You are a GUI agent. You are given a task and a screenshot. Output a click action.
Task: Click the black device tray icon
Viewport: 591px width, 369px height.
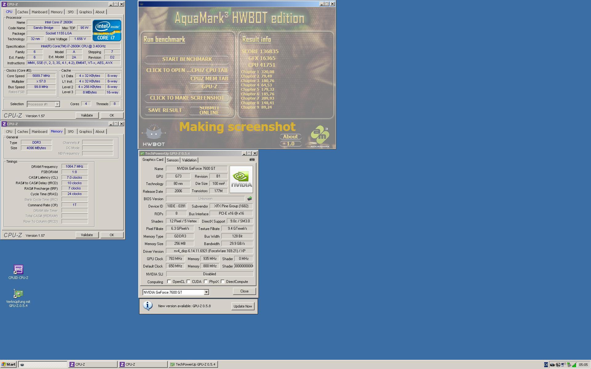coord(552,365)
